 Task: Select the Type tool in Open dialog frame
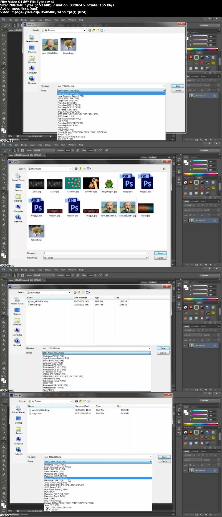(4, 229)
